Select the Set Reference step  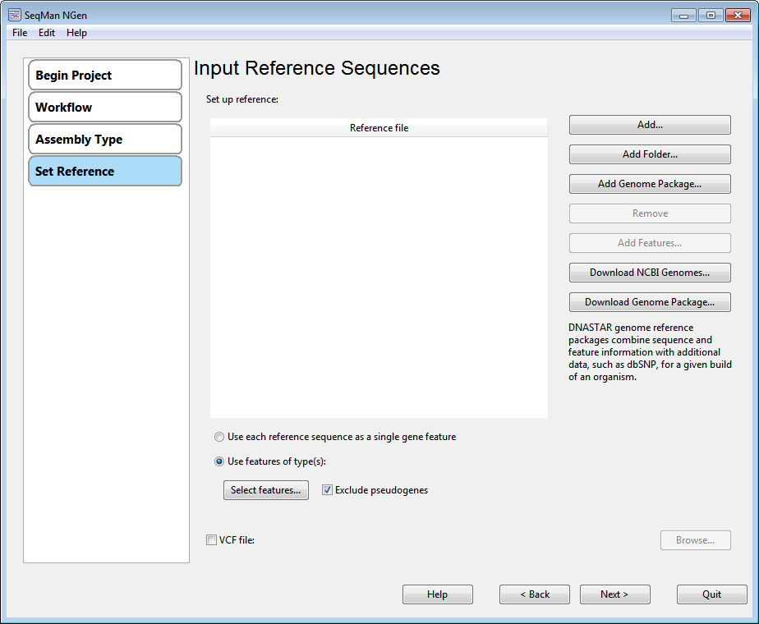(105, 172)
